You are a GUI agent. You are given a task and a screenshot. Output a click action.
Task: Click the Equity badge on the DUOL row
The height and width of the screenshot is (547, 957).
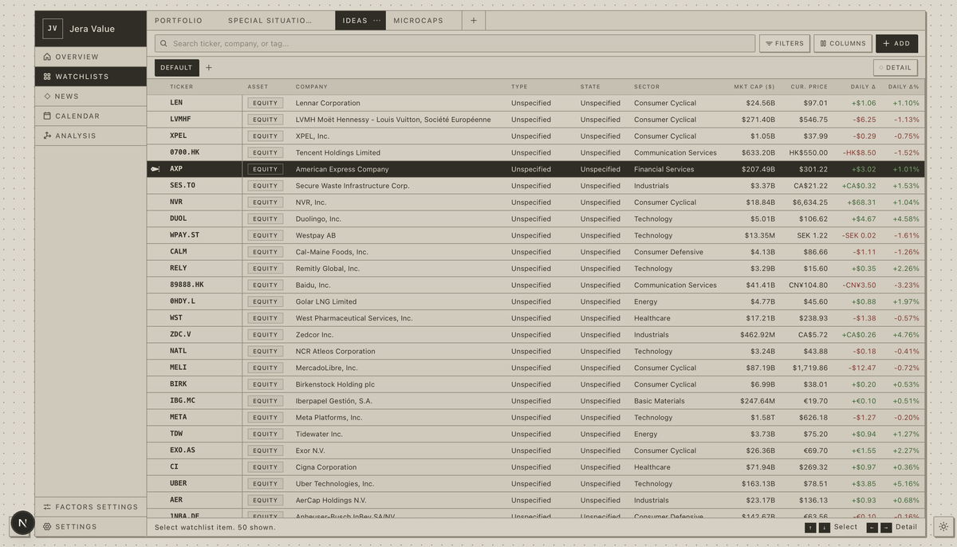(266, 218)
